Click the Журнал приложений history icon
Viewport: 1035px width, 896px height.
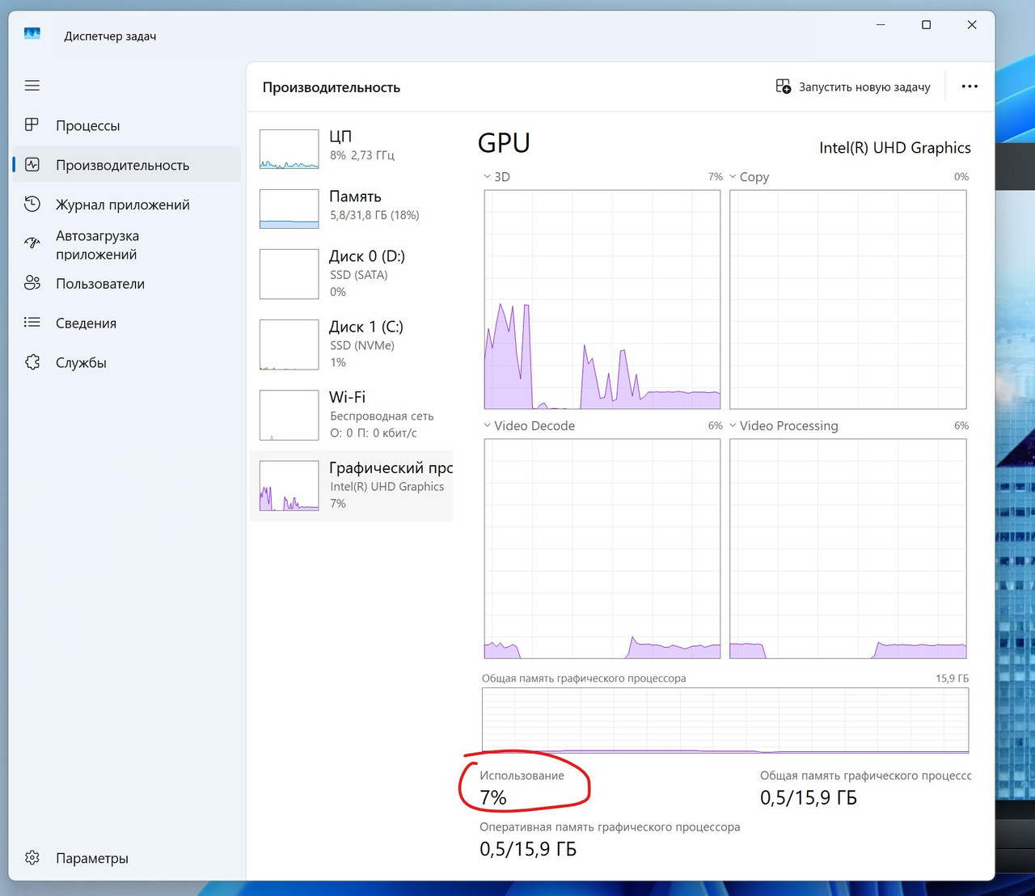(x=32, y=204)
